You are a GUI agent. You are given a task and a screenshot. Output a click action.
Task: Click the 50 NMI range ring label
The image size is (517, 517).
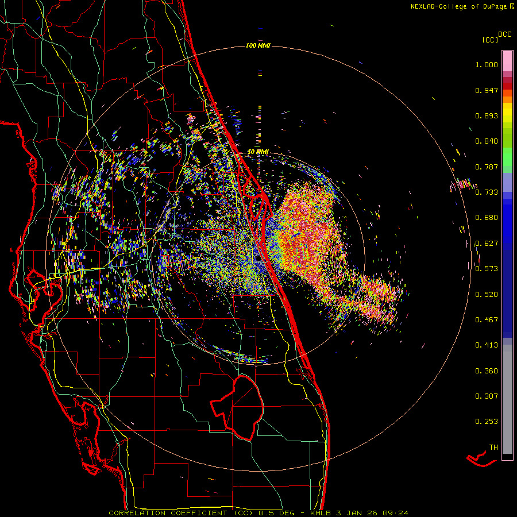point(258,152)
